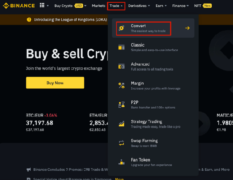
Task: Click the Fan Token icon
Action: point(122,162)
